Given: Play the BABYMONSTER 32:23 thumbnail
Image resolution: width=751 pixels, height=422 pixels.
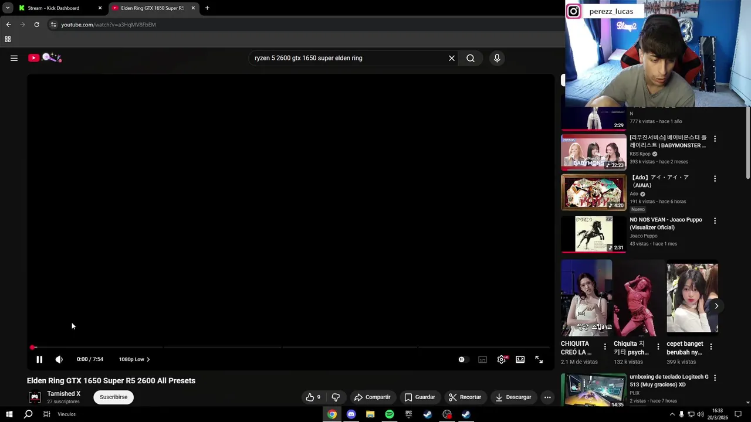Looking at the screenshot, I should coord(594,152).
